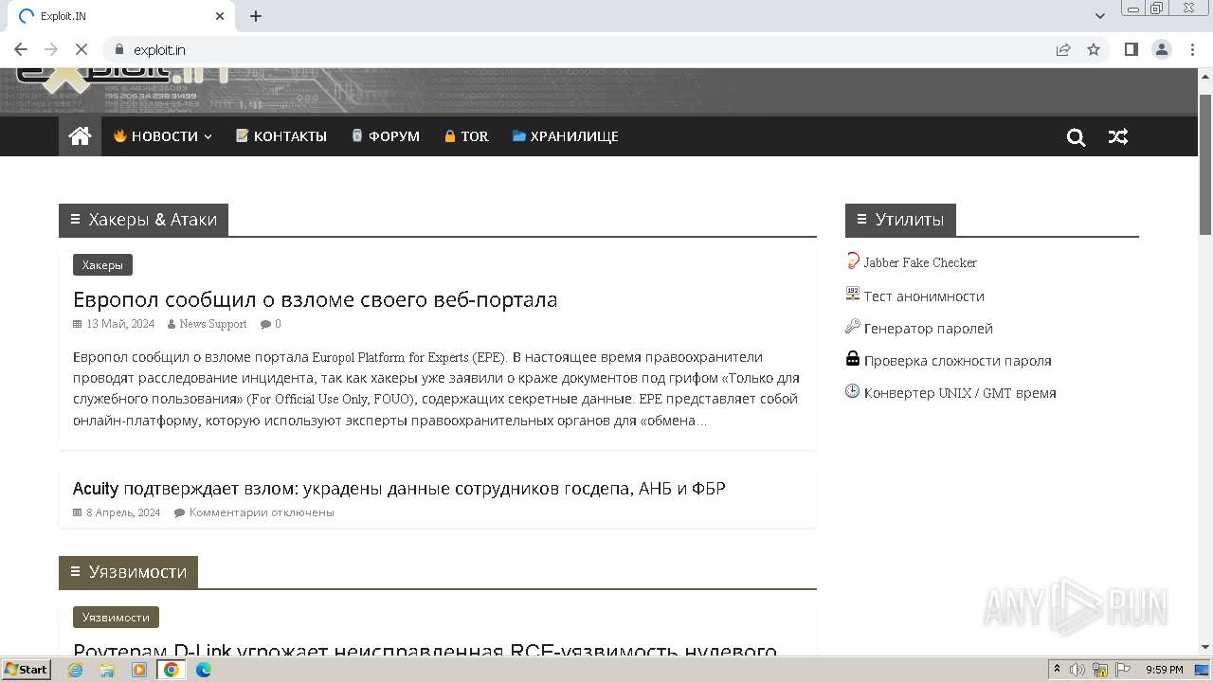Open the ФОРУМ menu item
The height and width of the screenshot is (682, 1213).
386,136
